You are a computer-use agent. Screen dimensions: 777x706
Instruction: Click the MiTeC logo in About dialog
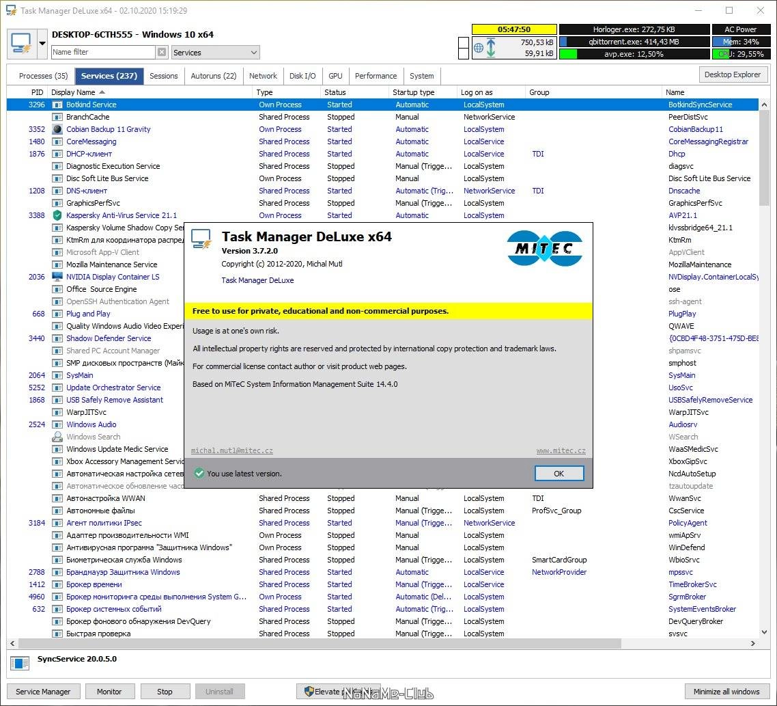click(545, 248)
